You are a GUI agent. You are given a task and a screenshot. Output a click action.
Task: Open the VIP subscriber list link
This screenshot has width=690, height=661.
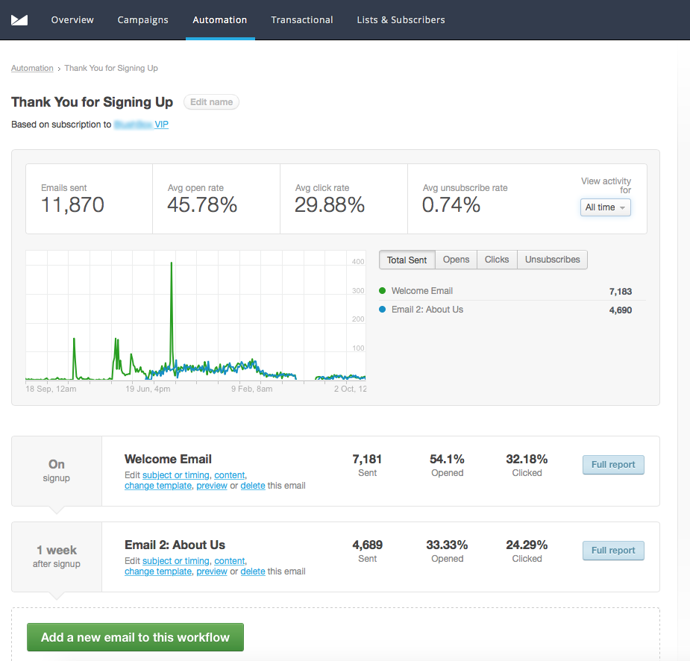tap(161, 125)
